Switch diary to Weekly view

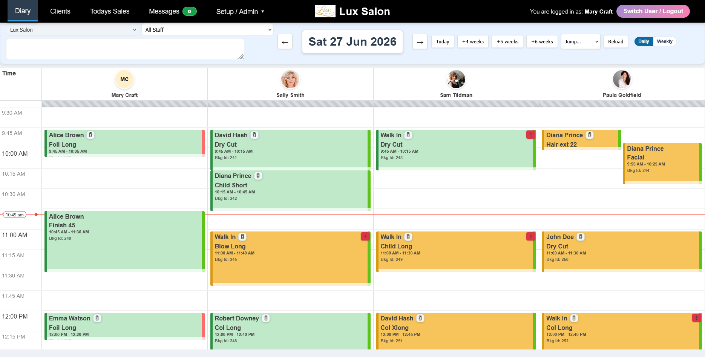(664, 41)
